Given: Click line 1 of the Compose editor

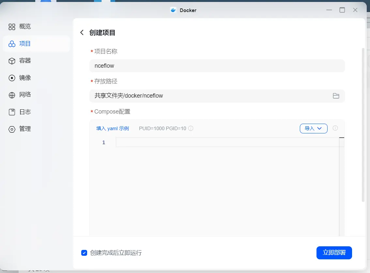Looking at the screenshot, I should [227, 143].
